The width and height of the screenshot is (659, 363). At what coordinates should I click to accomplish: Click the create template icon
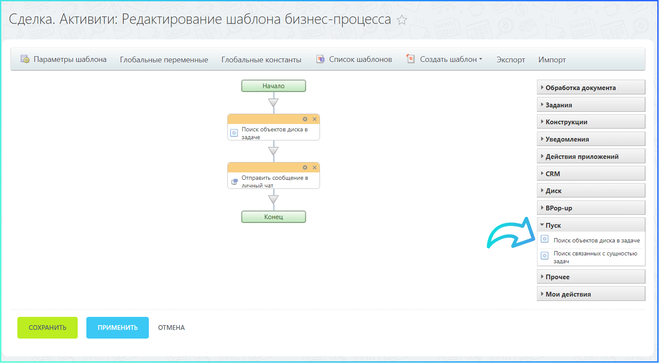(410, 59)
